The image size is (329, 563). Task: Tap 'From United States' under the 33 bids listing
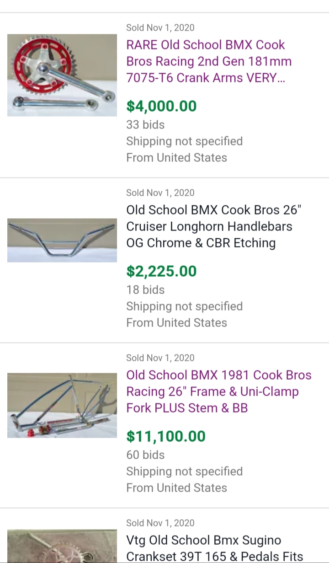[x=176, y=157]
